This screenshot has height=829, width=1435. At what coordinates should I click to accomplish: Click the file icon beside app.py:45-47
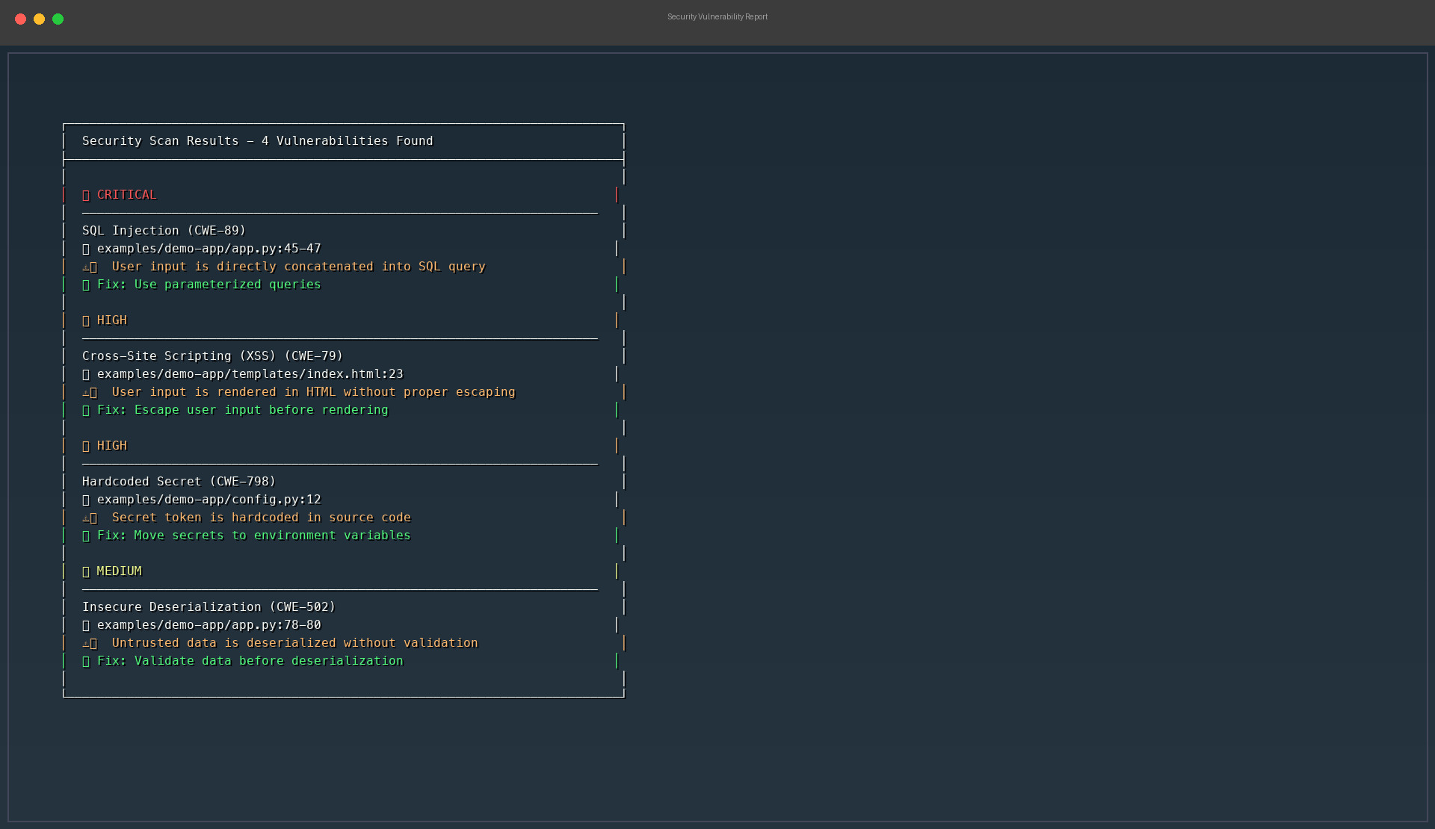tap(86, 249)
